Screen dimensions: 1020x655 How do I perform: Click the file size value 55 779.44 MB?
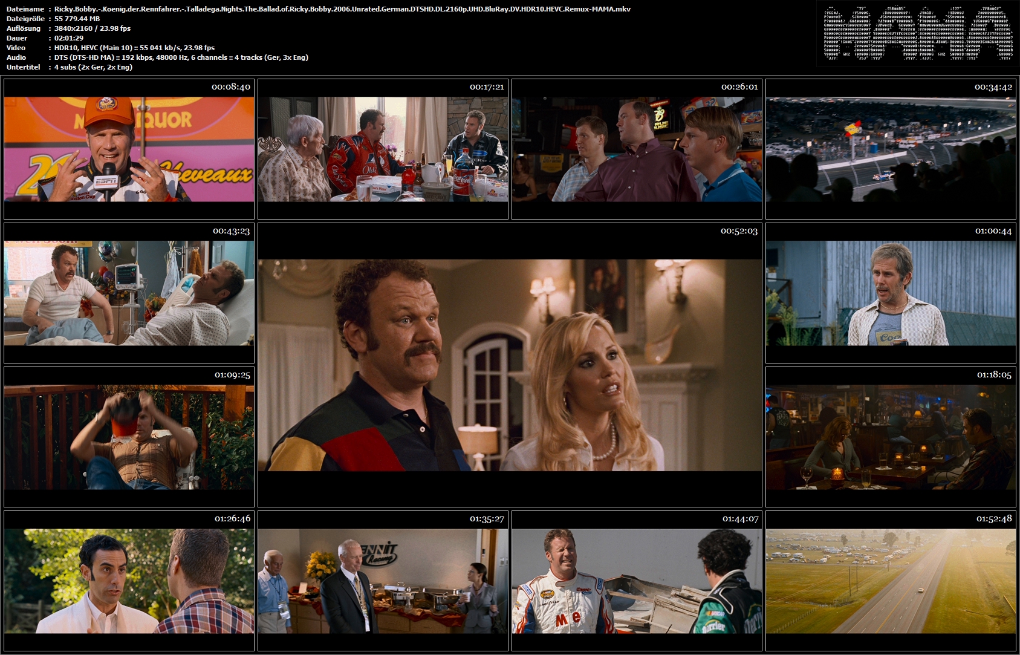pyautogui.click(x=77, y=19)
